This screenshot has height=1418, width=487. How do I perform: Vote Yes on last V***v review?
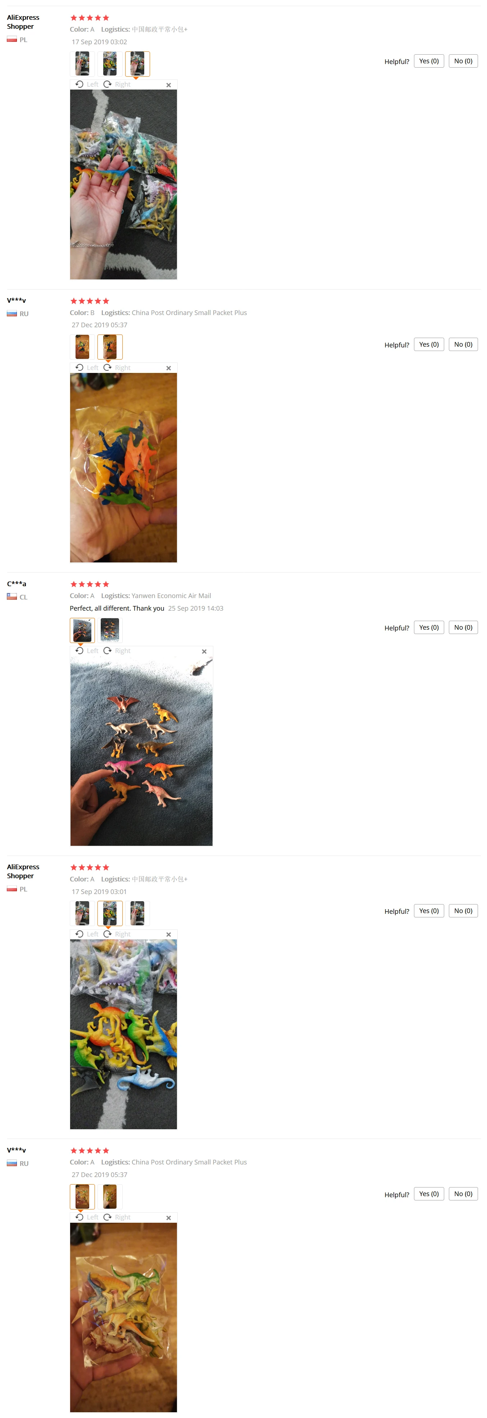point(429,1194)
